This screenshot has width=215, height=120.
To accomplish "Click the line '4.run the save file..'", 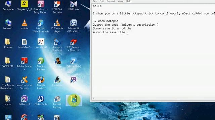I will tap(111, 32).
